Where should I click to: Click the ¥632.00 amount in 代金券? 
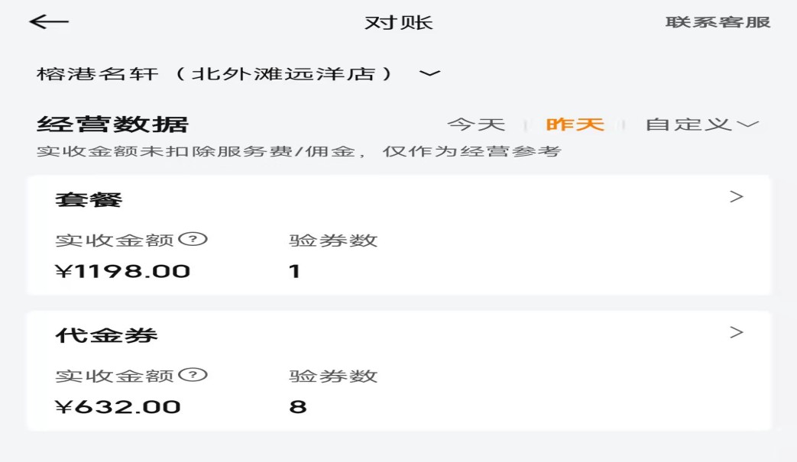(118, 406)
